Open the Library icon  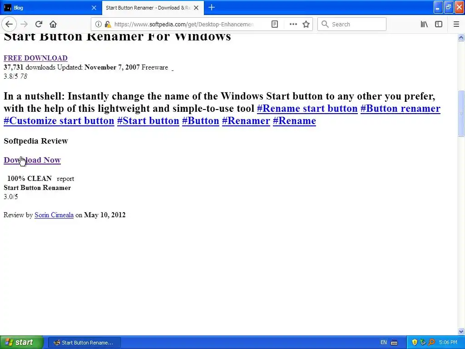point(424,24)
